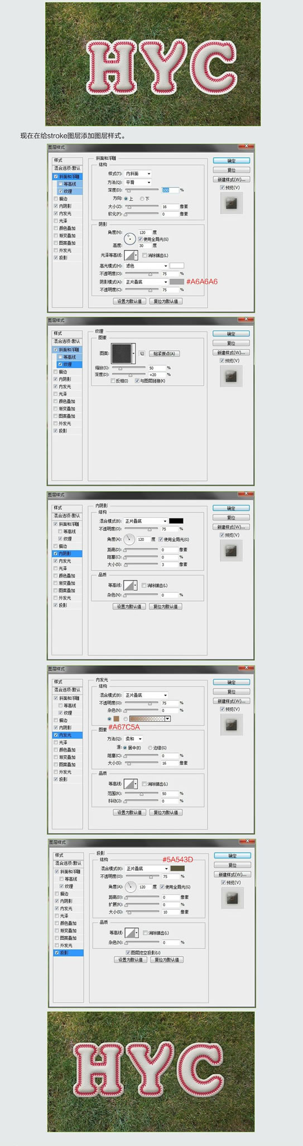Image resolution: width=303 pixels, height=1146 pixels.
Task: Select the highlighted 内阴影 item in the third dialog's style list
Action: [67, 554]
